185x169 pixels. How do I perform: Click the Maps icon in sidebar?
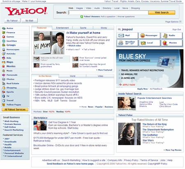4,62
